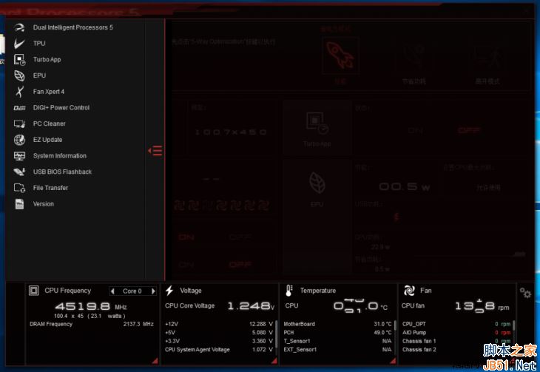Click the Version document icon
Viewport: 540px width, 372px height.
click(19, 204)
